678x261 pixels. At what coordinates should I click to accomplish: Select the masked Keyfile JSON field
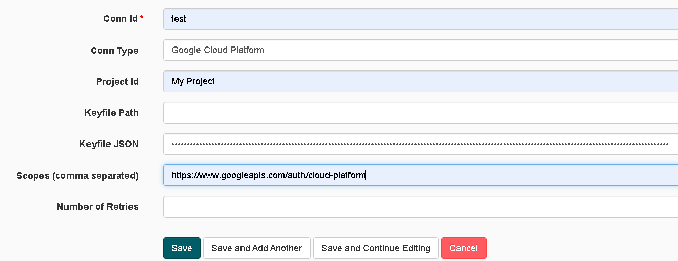[420, 144]
